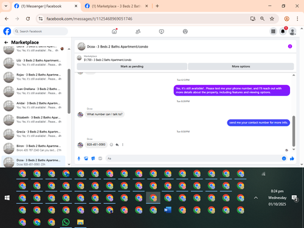
Task: Attach a file with the photo icon
Action: pyautogui.click(x=86, y=159)
